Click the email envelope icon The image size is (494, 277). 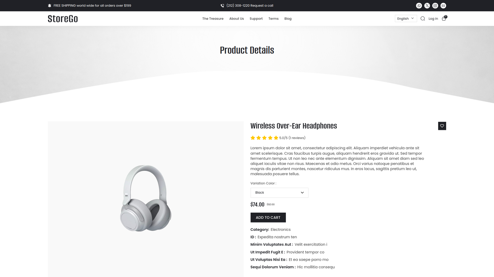coord(443,6)
